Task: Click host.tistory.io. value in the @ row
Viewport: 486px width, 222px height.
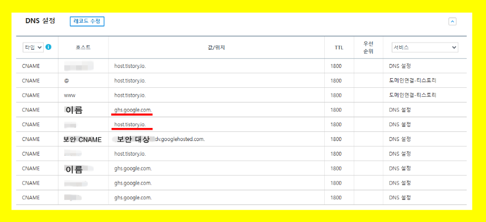Action: [x=130, y=80]
